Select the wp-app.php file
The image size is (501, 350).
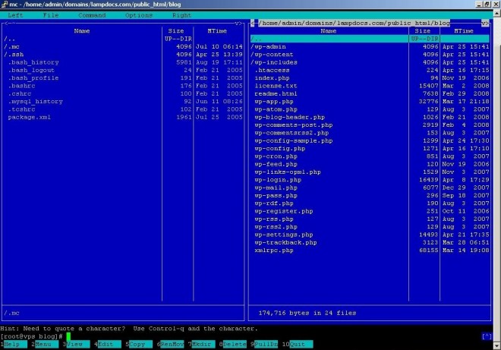click(370, 102)
